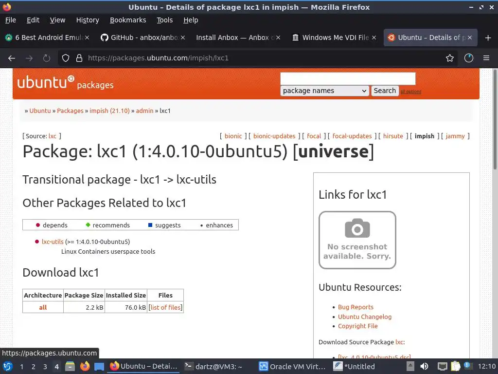The height and width of the screenshot is (374, 498).
Task: Open the list of files link
Action: click(x=165, y=308)
